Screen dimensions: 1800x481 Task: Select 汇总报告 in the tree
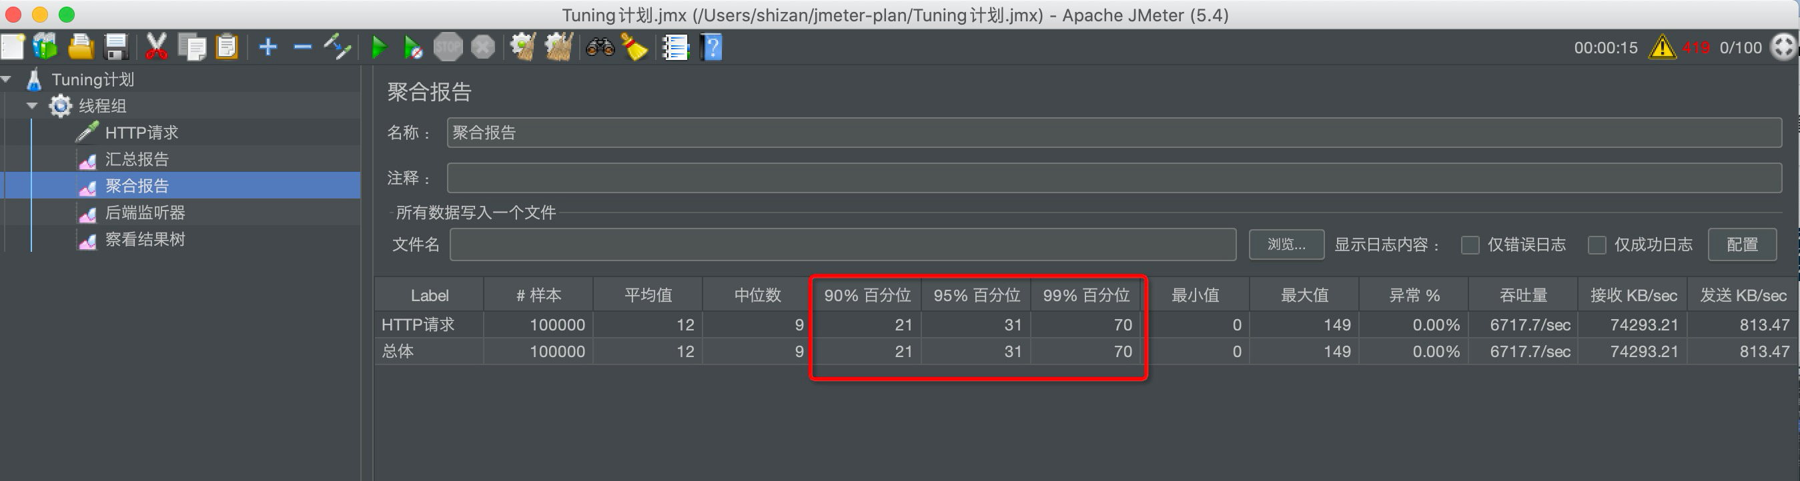click(x=137, y=159)
